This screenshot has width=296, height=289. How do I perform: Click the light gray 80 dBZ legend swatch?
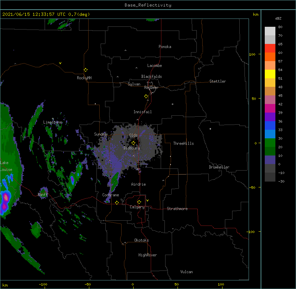(x=270, y=31)
